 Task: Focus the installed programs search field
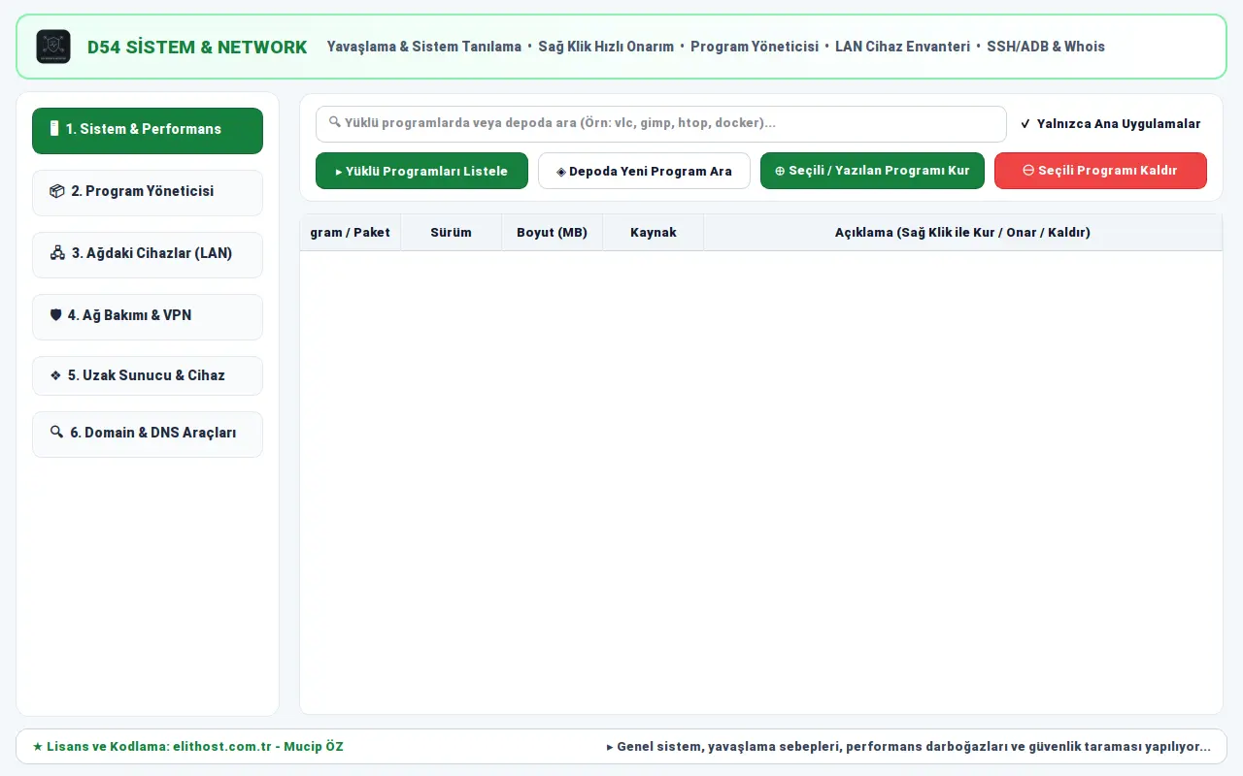pos(661,124)
